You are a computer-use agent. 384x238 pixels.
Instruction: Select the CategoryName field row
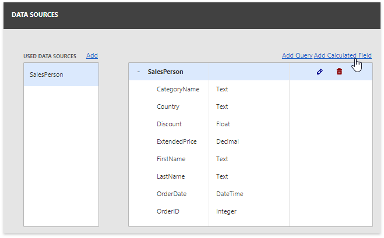(x=178, y=90)
